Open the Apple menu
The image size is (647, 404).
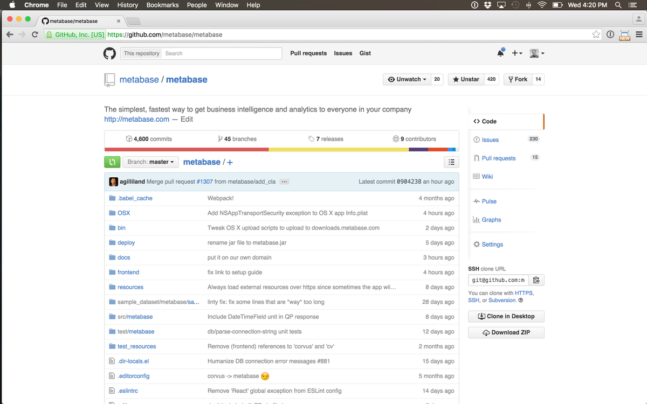tap(12, 5)
